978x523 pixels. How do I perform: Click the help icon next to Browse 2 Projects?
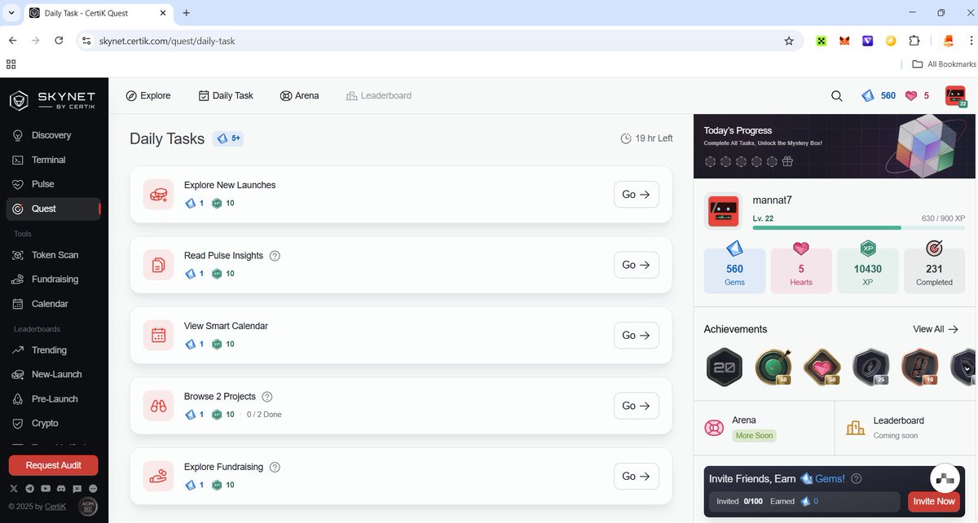click(267, 397)
